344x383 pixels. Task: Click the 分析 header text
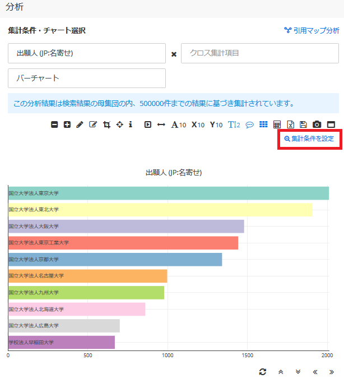point(15,7)
